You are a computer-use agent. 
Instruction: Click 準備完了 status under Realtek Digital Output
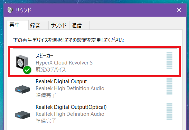click(x=46, y=95)
